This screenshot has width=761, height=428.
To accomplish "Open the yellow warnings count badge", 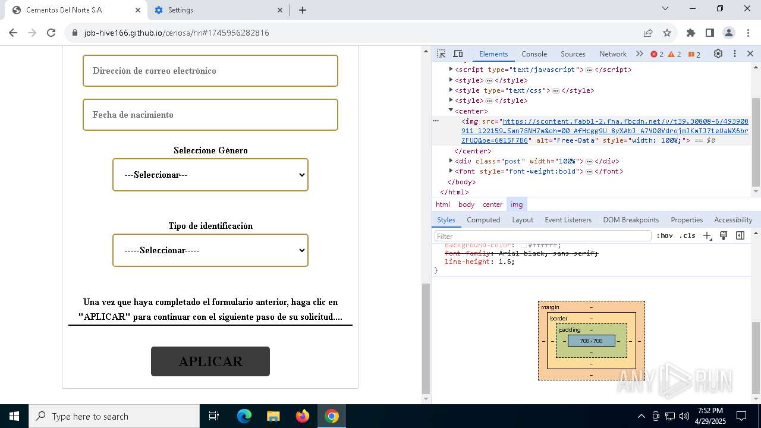I will point(675,54).
